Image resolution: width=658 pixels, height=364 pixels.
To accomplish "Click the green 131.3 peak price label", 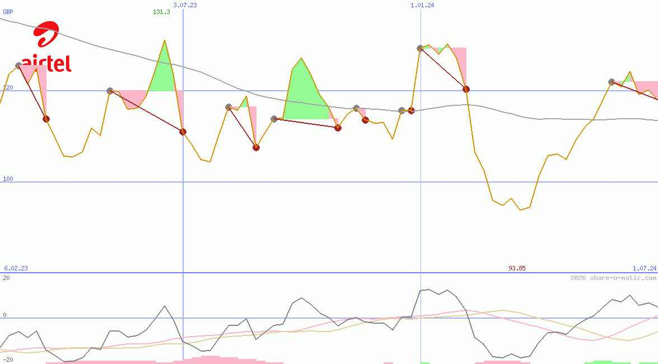I will pos(161,12).
